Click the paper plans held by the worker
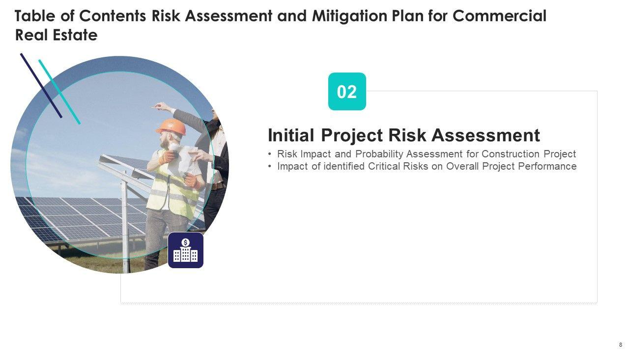 (183, 159)
